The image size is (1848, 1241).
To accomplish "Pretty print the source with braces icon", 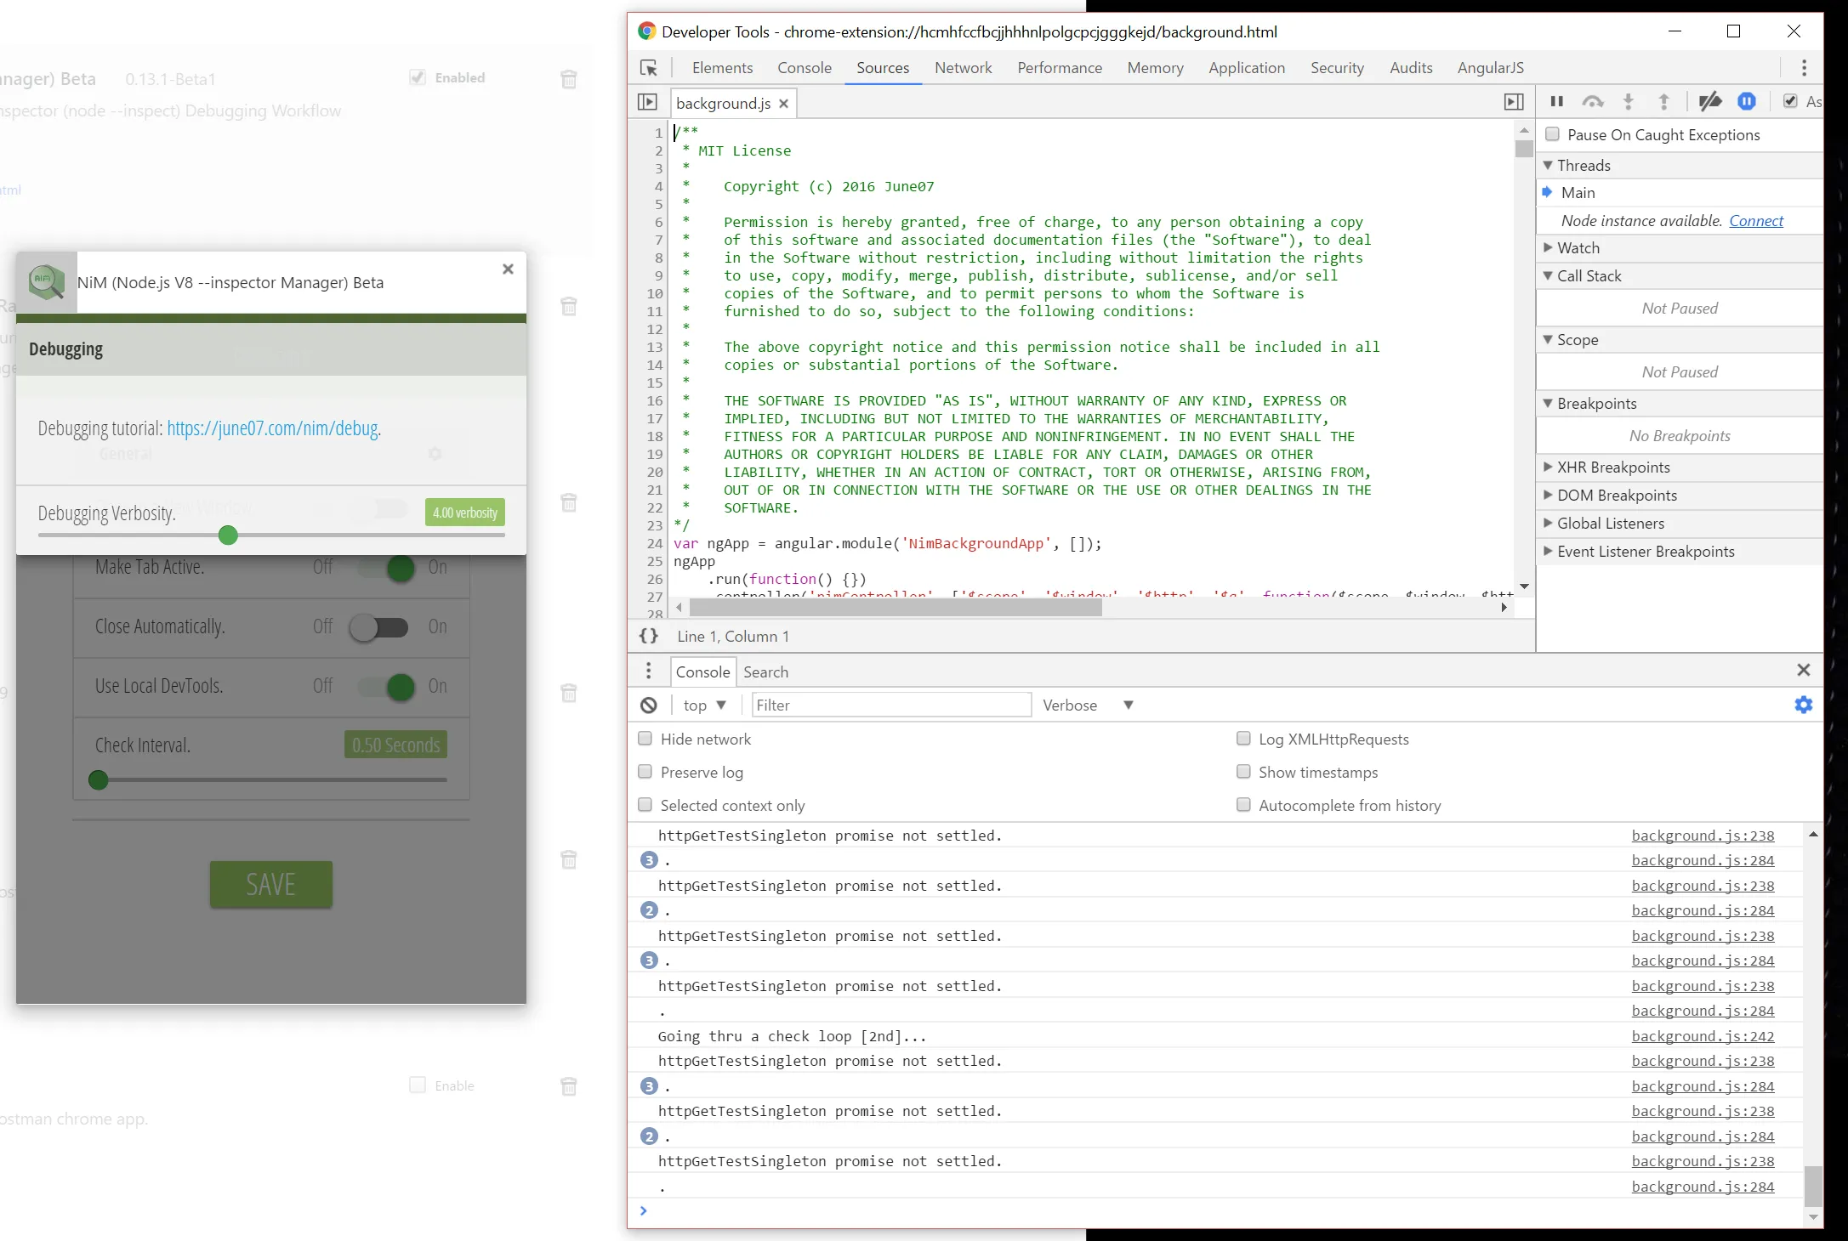I will point(649,636).
